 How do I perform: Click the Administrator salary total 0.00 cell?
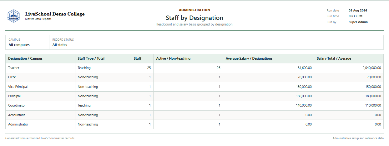click(349, 125)
